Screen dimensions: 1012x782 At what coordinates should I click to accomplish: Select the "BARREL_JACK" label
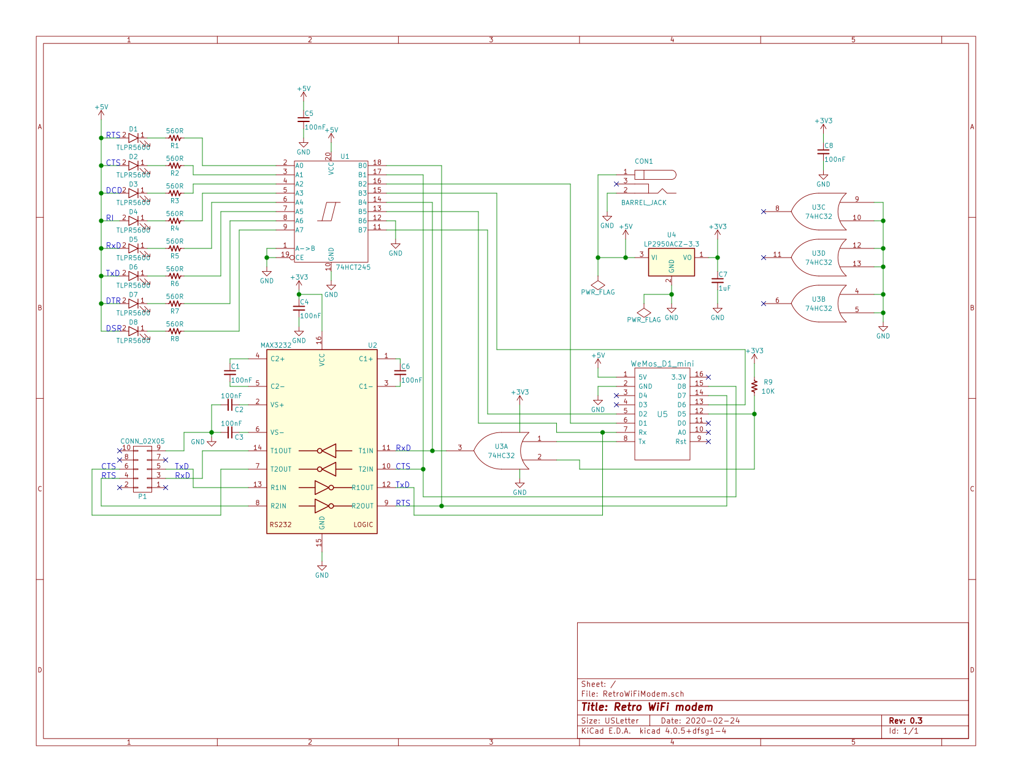click(644, 202)
